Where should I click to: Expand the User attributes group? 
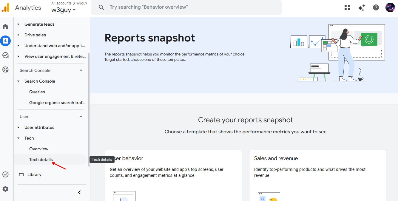pyautogui.click(x=18, y=127)
